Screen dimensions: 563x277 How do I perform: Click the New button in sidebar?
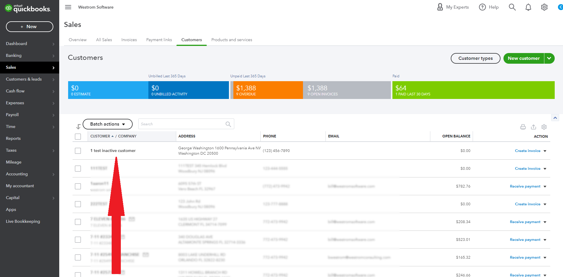(x=30, y=27)
